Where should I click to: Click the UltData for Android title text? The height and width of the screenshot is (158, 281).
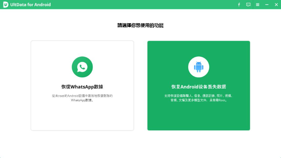click(x=31, y=5)
